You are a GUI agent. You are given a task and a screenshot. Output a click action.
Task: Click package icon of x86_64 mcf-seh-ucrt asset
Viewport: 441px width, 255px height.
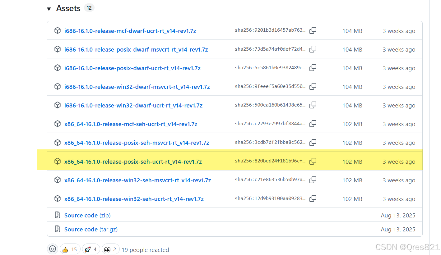57,124
